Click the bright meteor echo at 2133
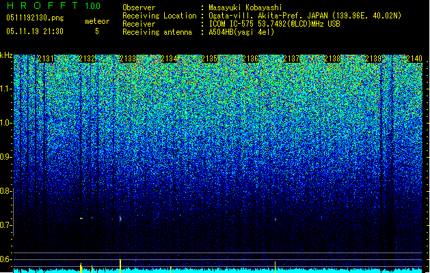Image resolution: width=430 pixels, height=273 pixels. coord(120,218)
